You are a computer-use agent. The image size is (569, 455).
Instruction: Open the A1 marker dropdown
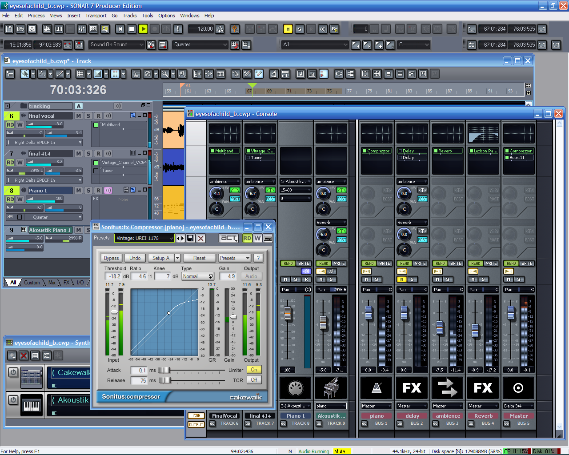(315, 44)
